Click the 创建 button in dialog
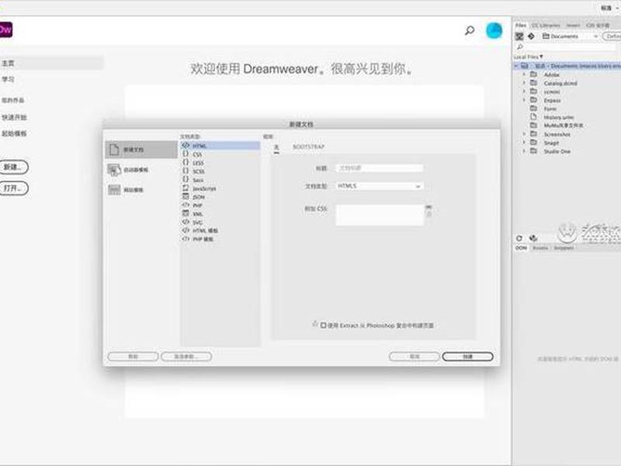The height and width of the screenshot is (466, 621). (x=468, y=356)
